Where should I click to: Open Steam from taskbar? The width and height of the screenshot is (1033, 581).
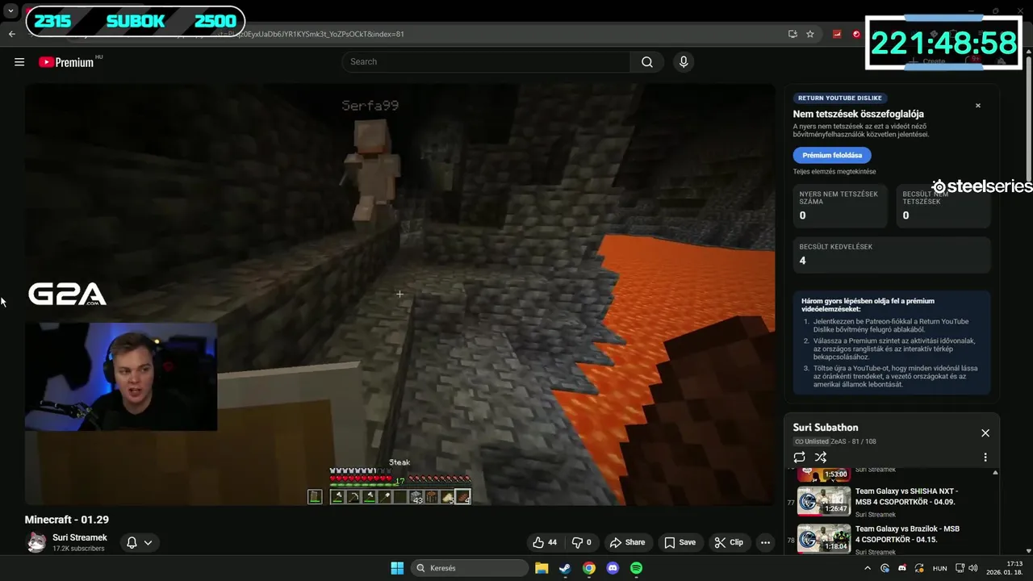[x=565, y=568]
